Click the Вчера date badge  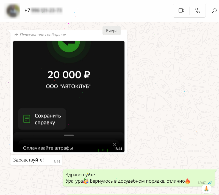(x=112, y=31)
